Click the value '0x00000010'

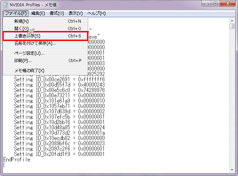(91, 101)
